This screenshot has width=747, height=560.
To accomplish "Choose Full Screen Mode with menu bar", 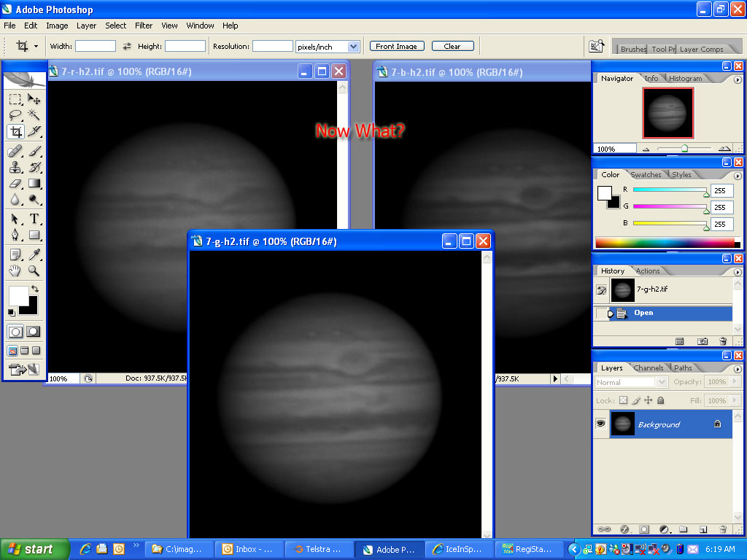I will tap(24, 351).
